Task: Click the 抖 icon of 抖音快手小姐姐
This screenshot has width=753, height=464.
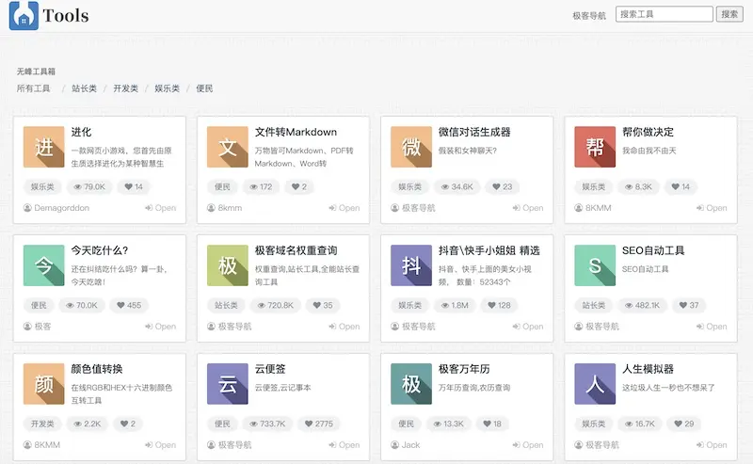Action: click(411, 265)
